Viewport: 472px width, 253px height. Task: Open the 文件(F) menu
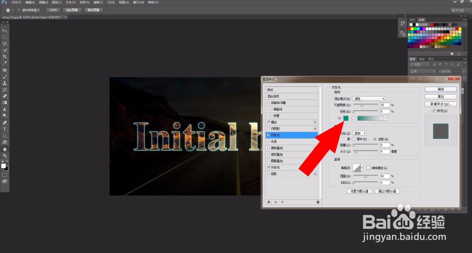coord(16,2)
